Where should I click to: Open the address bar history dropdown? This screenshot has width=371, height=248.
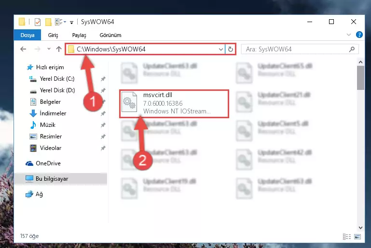221,50
